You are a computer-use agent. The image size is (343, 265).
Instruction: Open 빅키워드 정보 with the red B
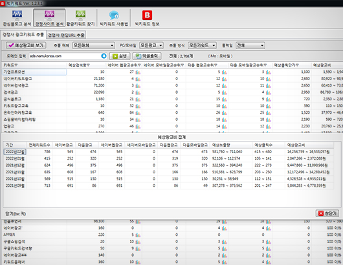click(147, 18)
